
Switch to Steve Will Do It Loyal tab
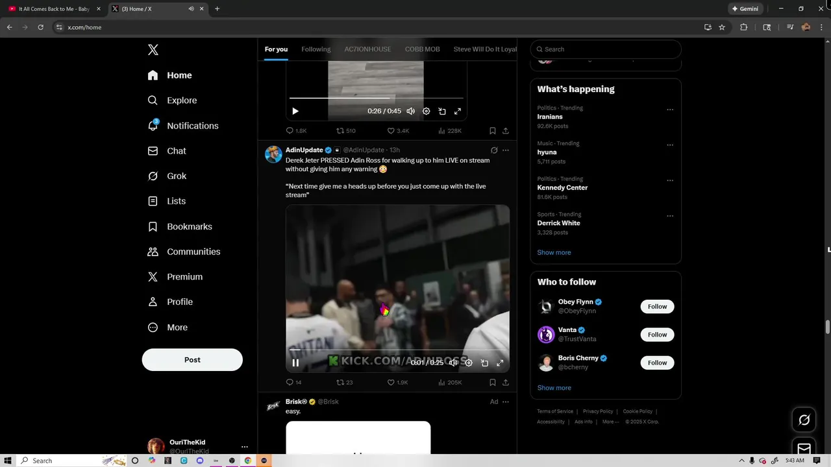pos(485,49)
